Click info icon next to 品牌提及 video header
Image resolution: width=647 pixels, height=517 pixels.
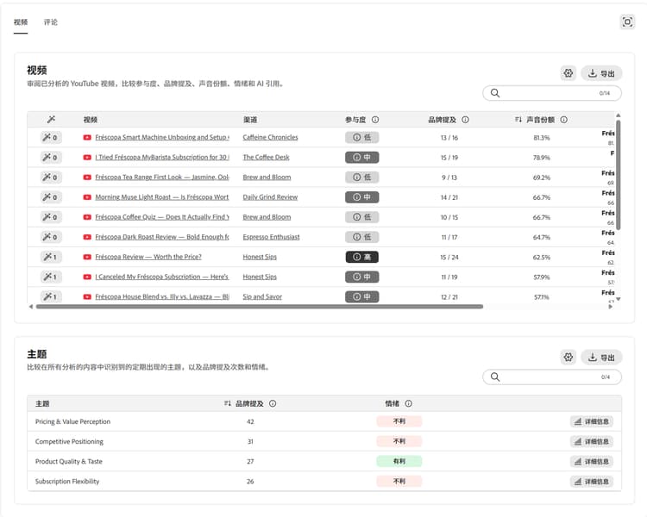[465, 120]
